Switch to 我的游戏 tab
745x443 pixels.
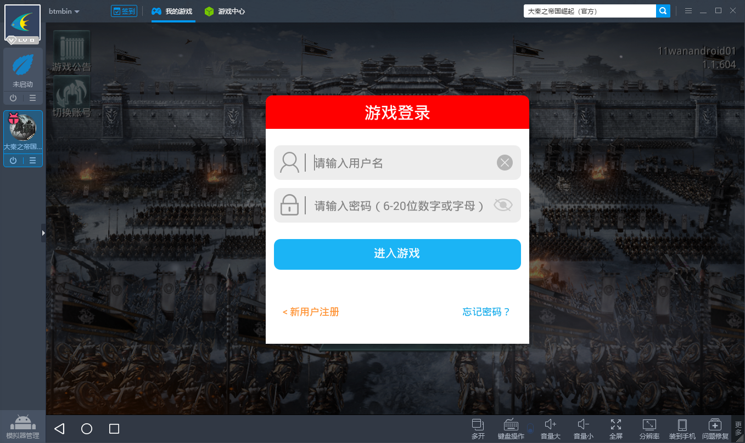pyautogui.click(x=172, y=11)
